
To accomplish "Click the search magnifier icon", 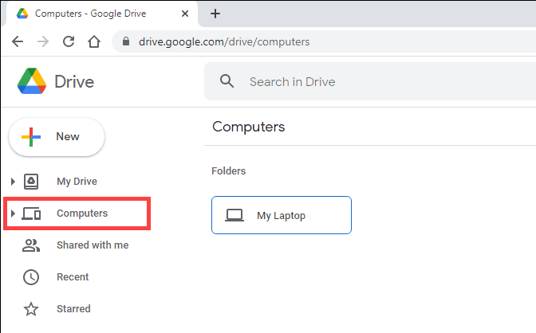I will coord(227,81).
